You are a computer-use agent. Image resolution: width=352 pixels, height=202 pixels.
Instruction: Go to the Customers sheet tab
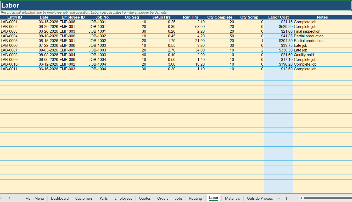tap(84, 198)
